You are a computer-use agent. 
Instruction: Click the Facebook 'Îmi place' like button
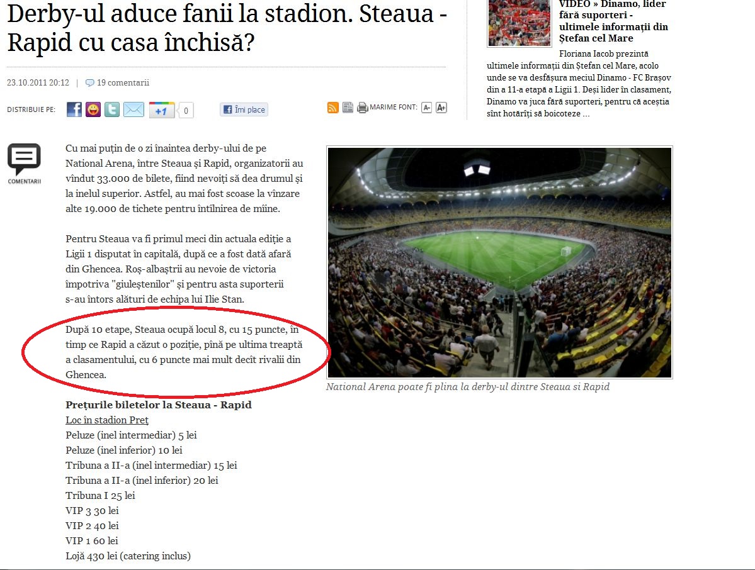244,109
